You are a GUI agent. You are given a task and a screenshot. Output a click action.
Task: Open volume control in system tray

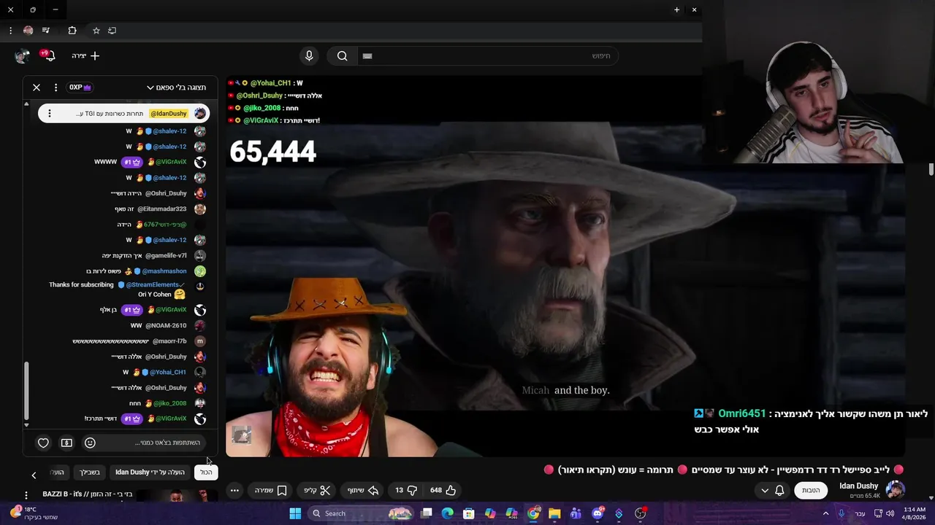click(890, 513)
